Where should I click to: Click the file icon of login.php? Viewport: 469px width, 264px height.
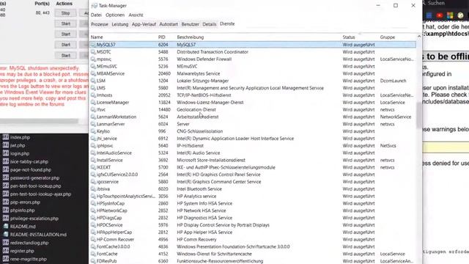(6, 153)
